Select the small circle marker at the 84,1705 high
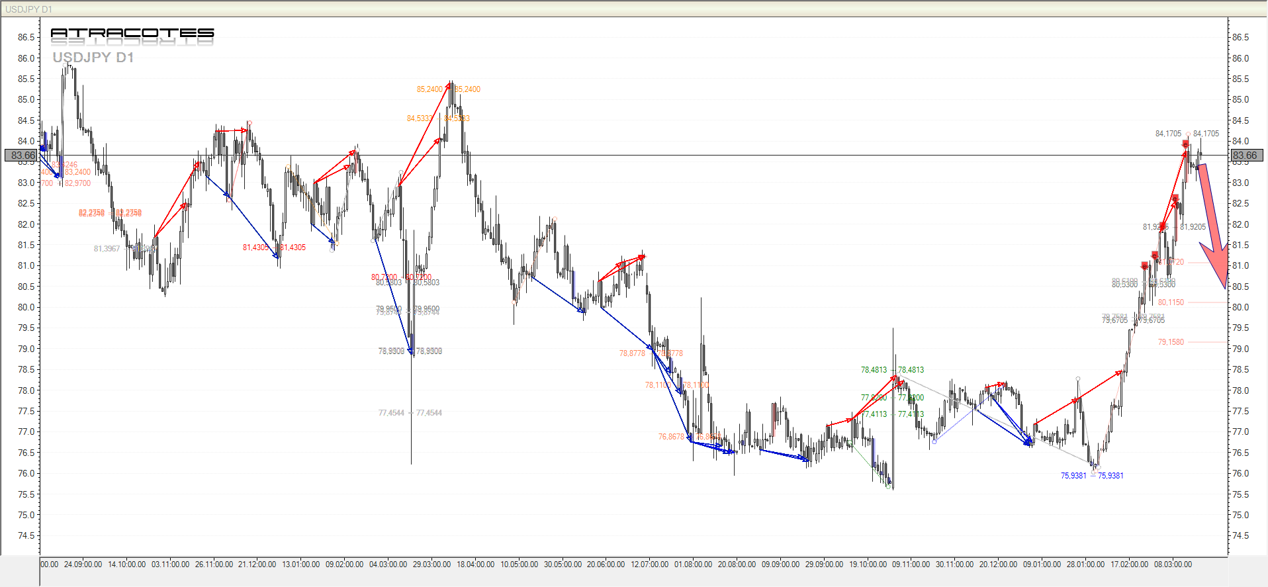The height and width of the screenshot is (587, 1268). (1188, 134)
